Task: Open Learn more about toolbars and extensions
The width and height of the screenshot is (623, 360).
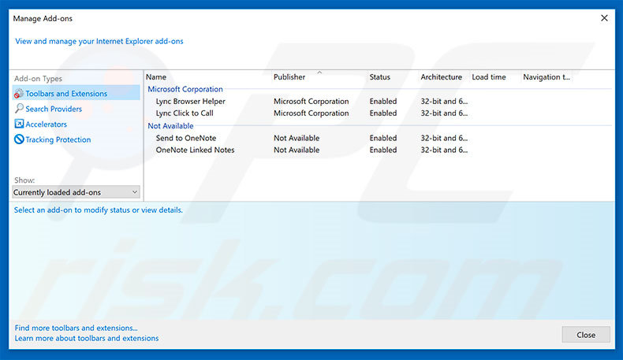Action: [87, 338]
